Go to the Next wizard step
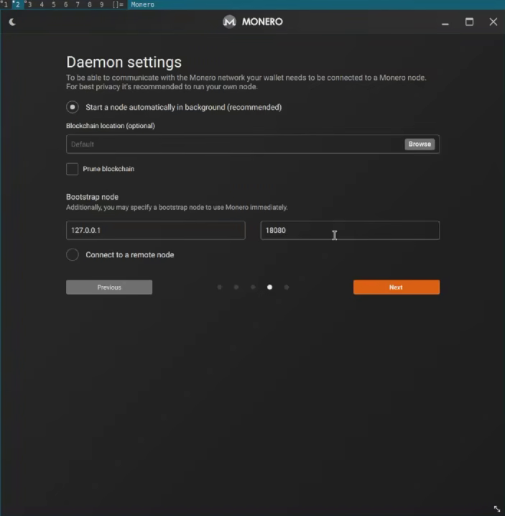505x516 pixels. tap(396, 287)
